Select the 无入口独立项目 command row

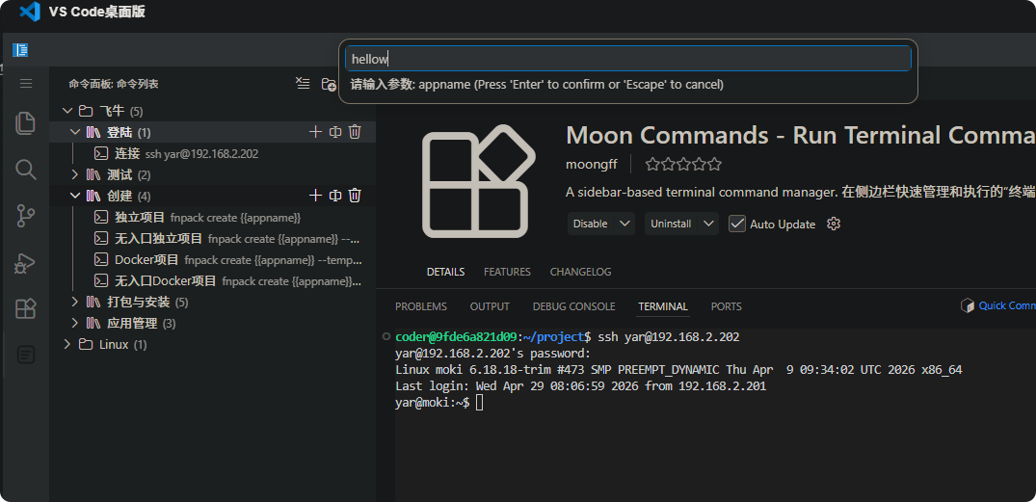211,238
